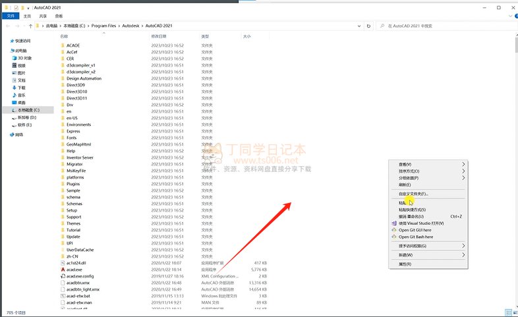
Task: Click the acad.exe application icon
Action: click(62, 270)
